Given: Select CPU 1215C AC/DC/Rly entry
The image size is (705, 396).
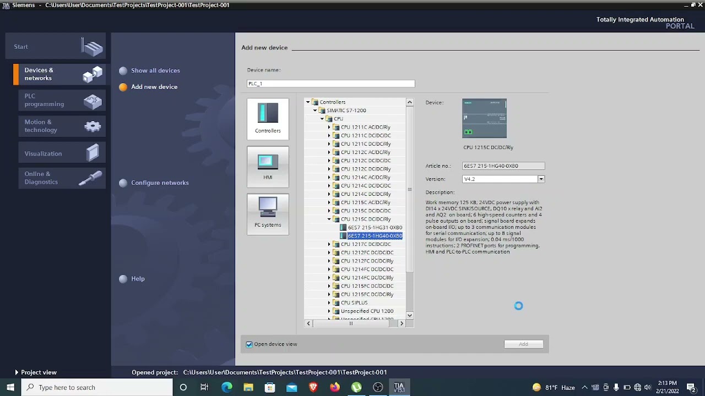Looking at the screenshot, I should (x=366, y=202).
